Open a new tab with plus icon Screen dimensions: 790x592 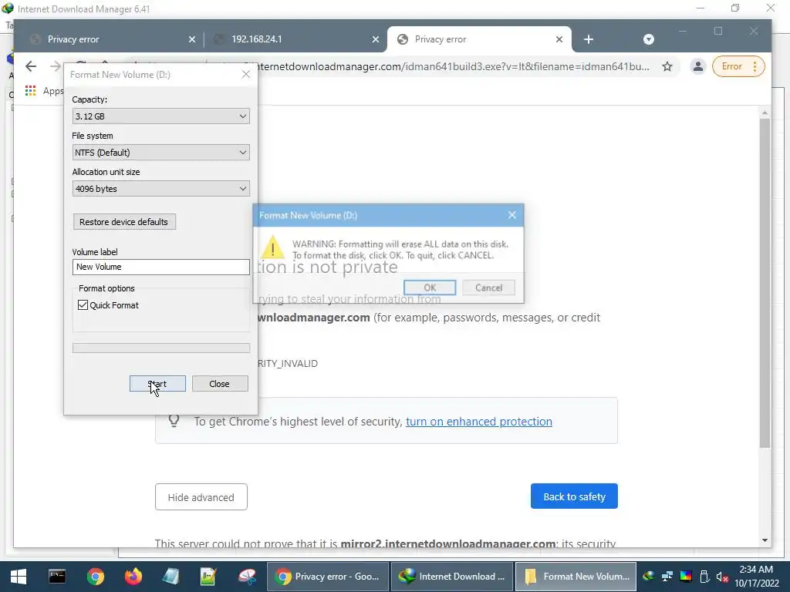589,39
